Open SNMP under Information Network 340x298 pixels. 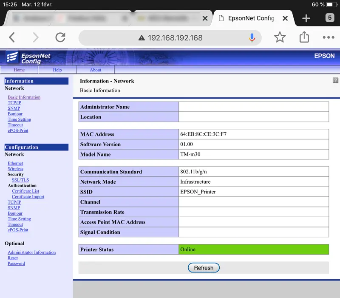pyautogui.click(x=14, y=108)
